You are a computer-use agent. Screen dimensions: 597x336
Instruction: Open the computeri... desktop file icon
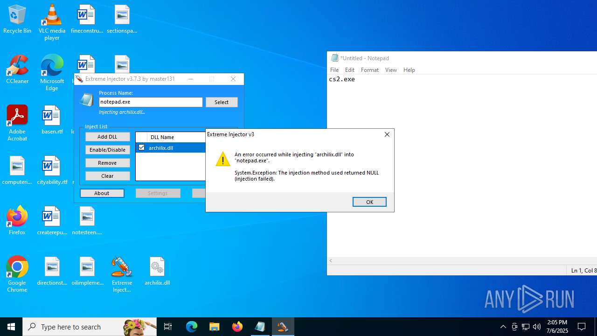tap(17, 171)
